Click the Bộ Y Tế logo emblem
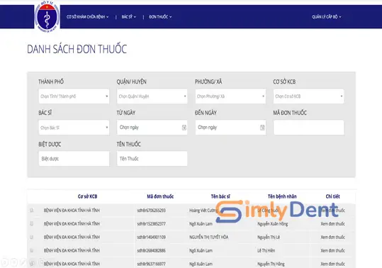This screenshot has height=268, width=382. tap(47, 16)
